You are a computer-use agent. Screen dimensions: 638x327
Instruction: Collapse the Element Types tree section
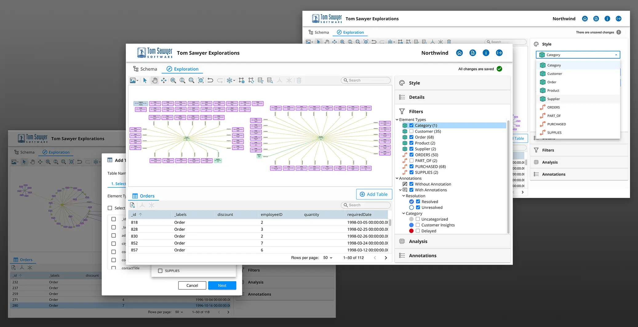[x=397, y=120]
